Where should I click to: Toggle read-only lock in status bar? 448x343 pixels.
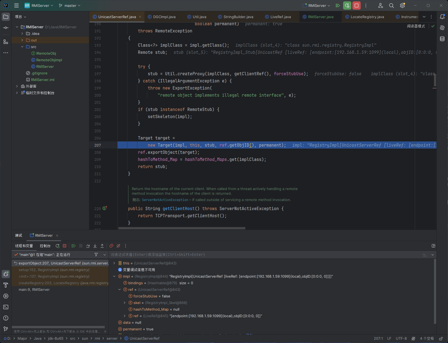[x=441, y=339]
